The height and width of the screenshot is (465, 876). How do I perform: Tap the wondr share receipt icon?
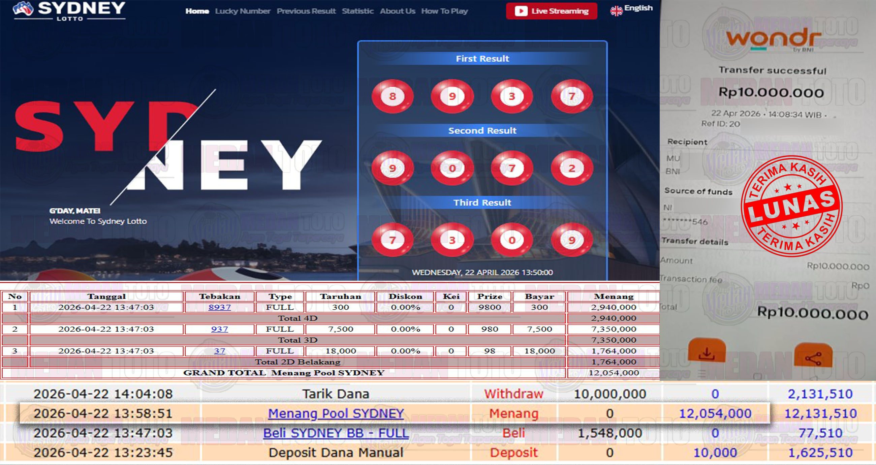(813, 355)
